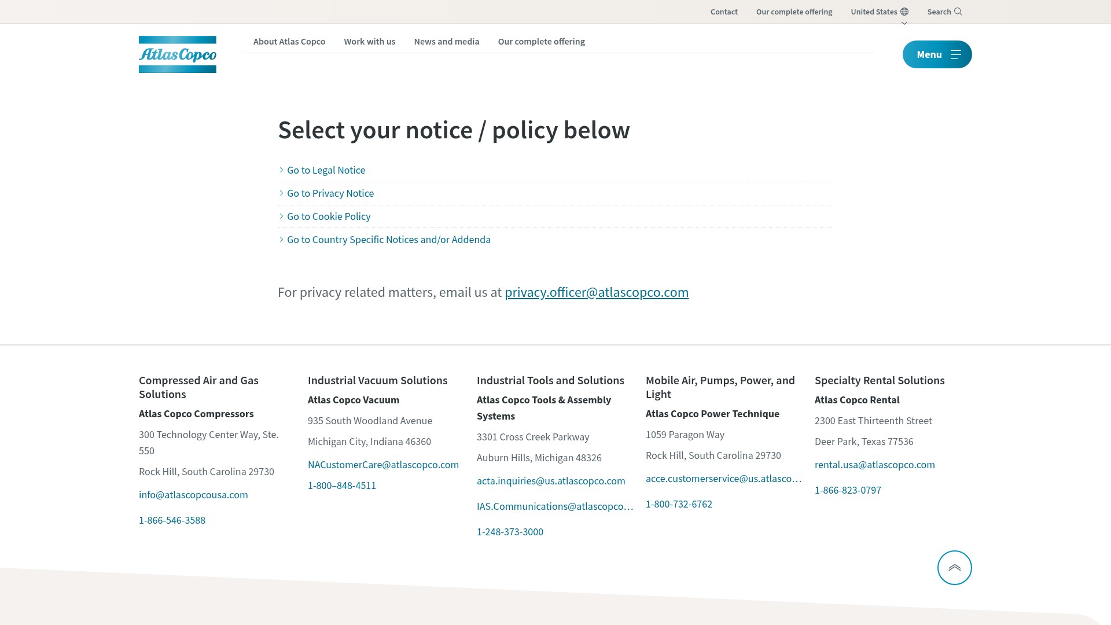
Task: Click Atlas Copco Tools & Assembly Systems text
Action: pos(544,408)
